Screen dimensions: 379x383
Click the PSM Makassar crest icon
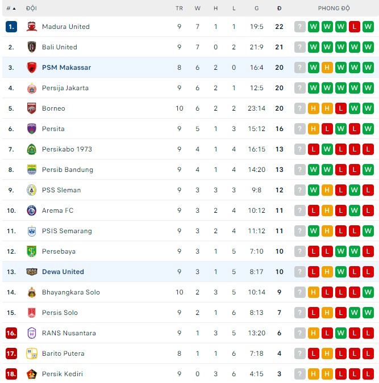(x=32, y=68)
